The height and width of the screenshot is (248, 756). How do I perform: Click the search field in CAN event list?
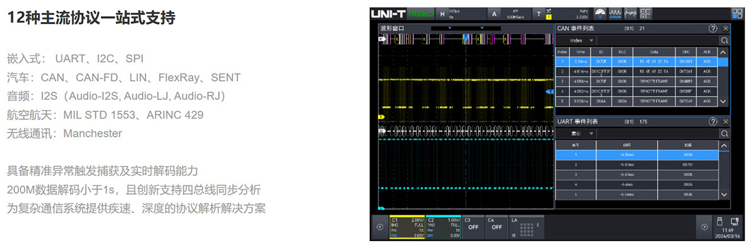[x=658, y=40]
